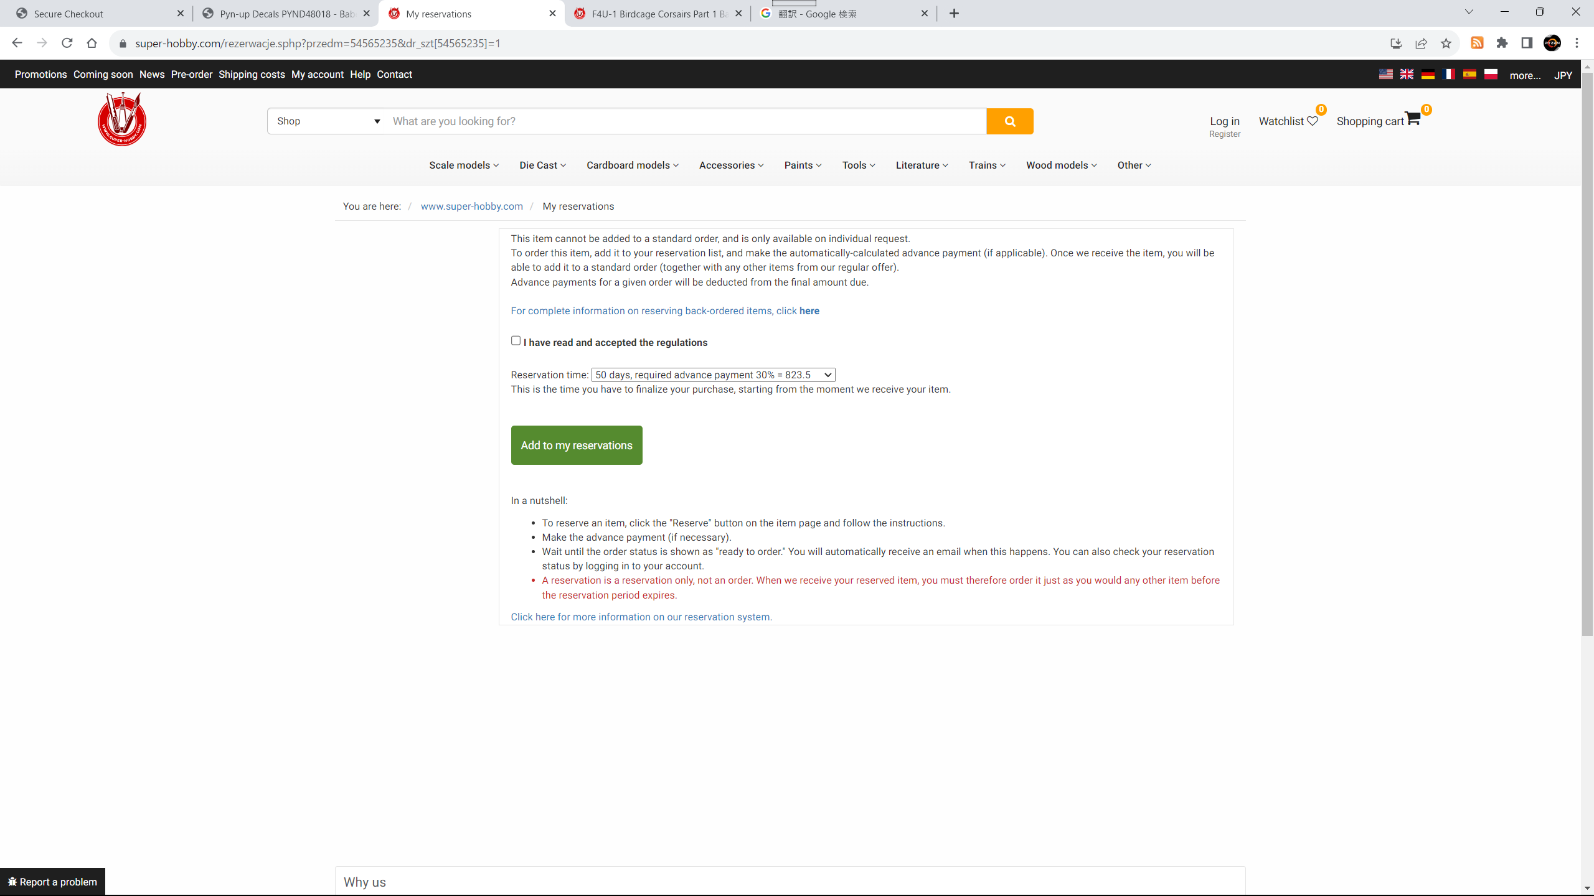Expand Die Cast menu

542,165
